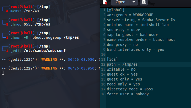Click the second gedit WARNING message in terminal
The image size is (191, 108).
coord(51,68)
